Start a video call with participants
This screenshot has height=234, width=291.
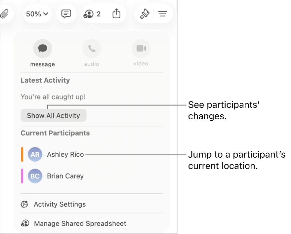click(x=141, y=48)
